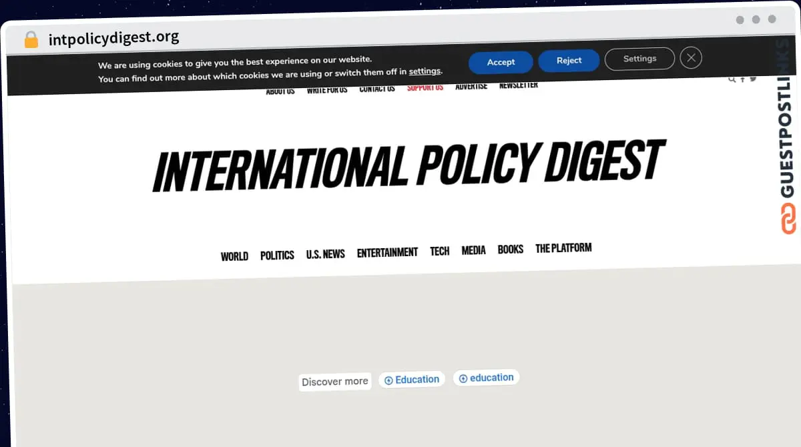Select the Tech menu item
This screenshot has height=447, width=801.
[440, 252]
